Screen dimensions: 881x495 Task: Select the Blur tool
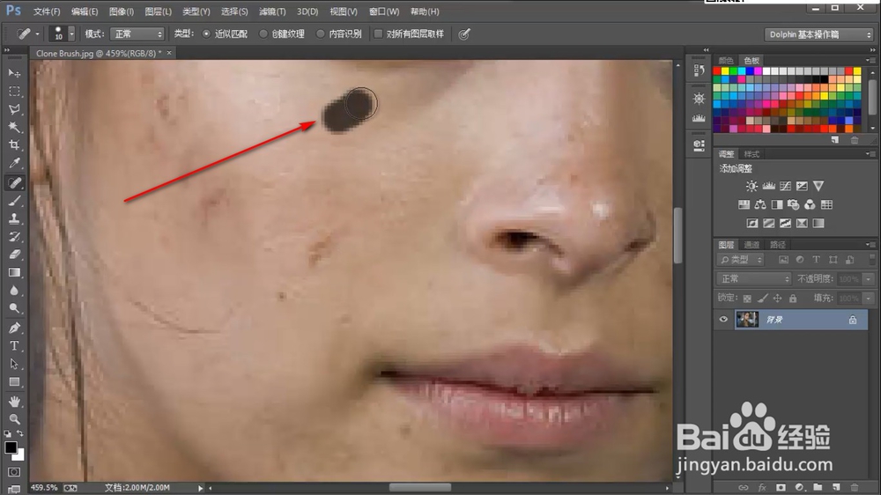click(15, 291)
